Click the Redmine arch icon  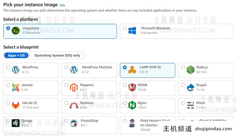click(74, 105)
